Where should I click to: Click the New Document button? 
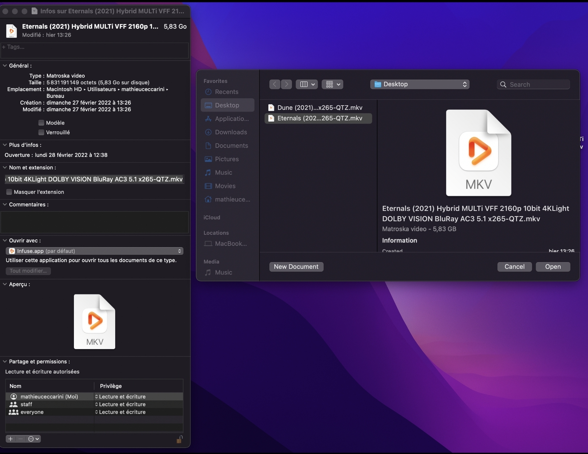(296, 267)
